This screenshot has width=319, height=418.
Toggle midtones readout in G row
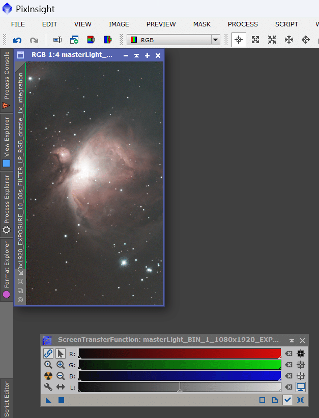(x=301, y=365)
